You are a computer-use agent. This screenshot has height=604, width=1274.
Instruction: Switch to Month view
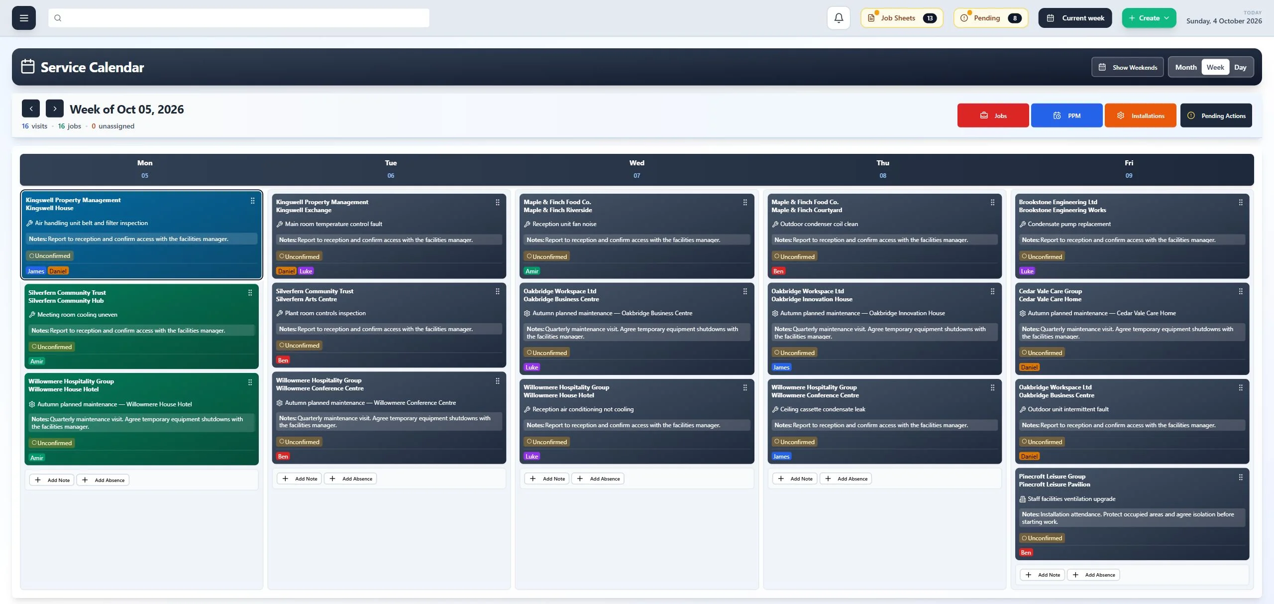point(1186,67)
